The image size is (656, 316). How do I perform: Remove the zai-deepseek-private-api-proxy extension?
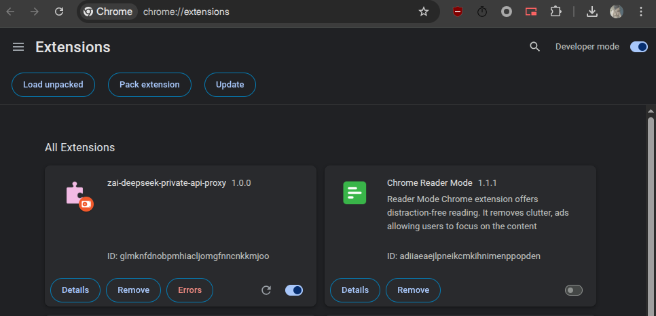134,290
